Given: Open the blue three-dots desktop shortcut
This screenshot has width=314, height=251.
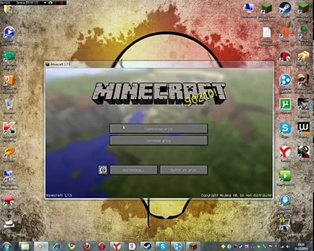Looking at the screenshot, I should 285,81.
